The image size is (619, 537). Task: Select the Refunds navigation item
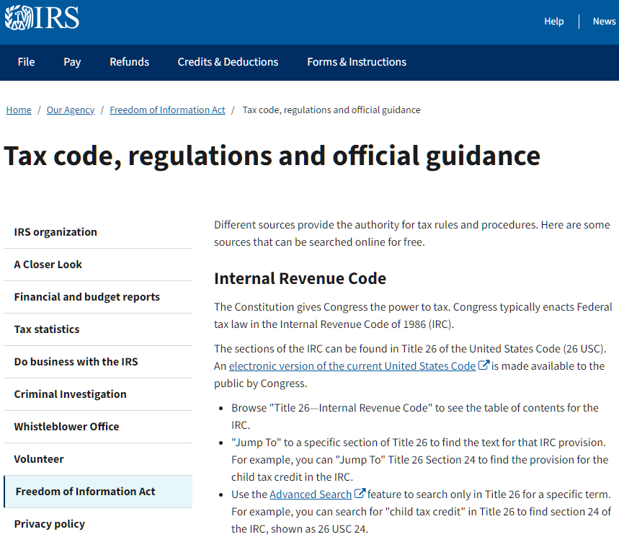click(129, 62)
